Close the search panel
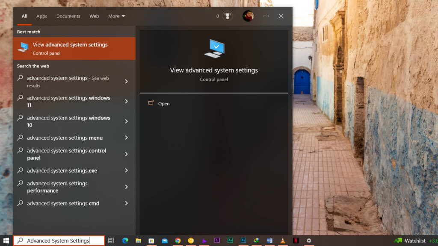 tap(281, 16)
